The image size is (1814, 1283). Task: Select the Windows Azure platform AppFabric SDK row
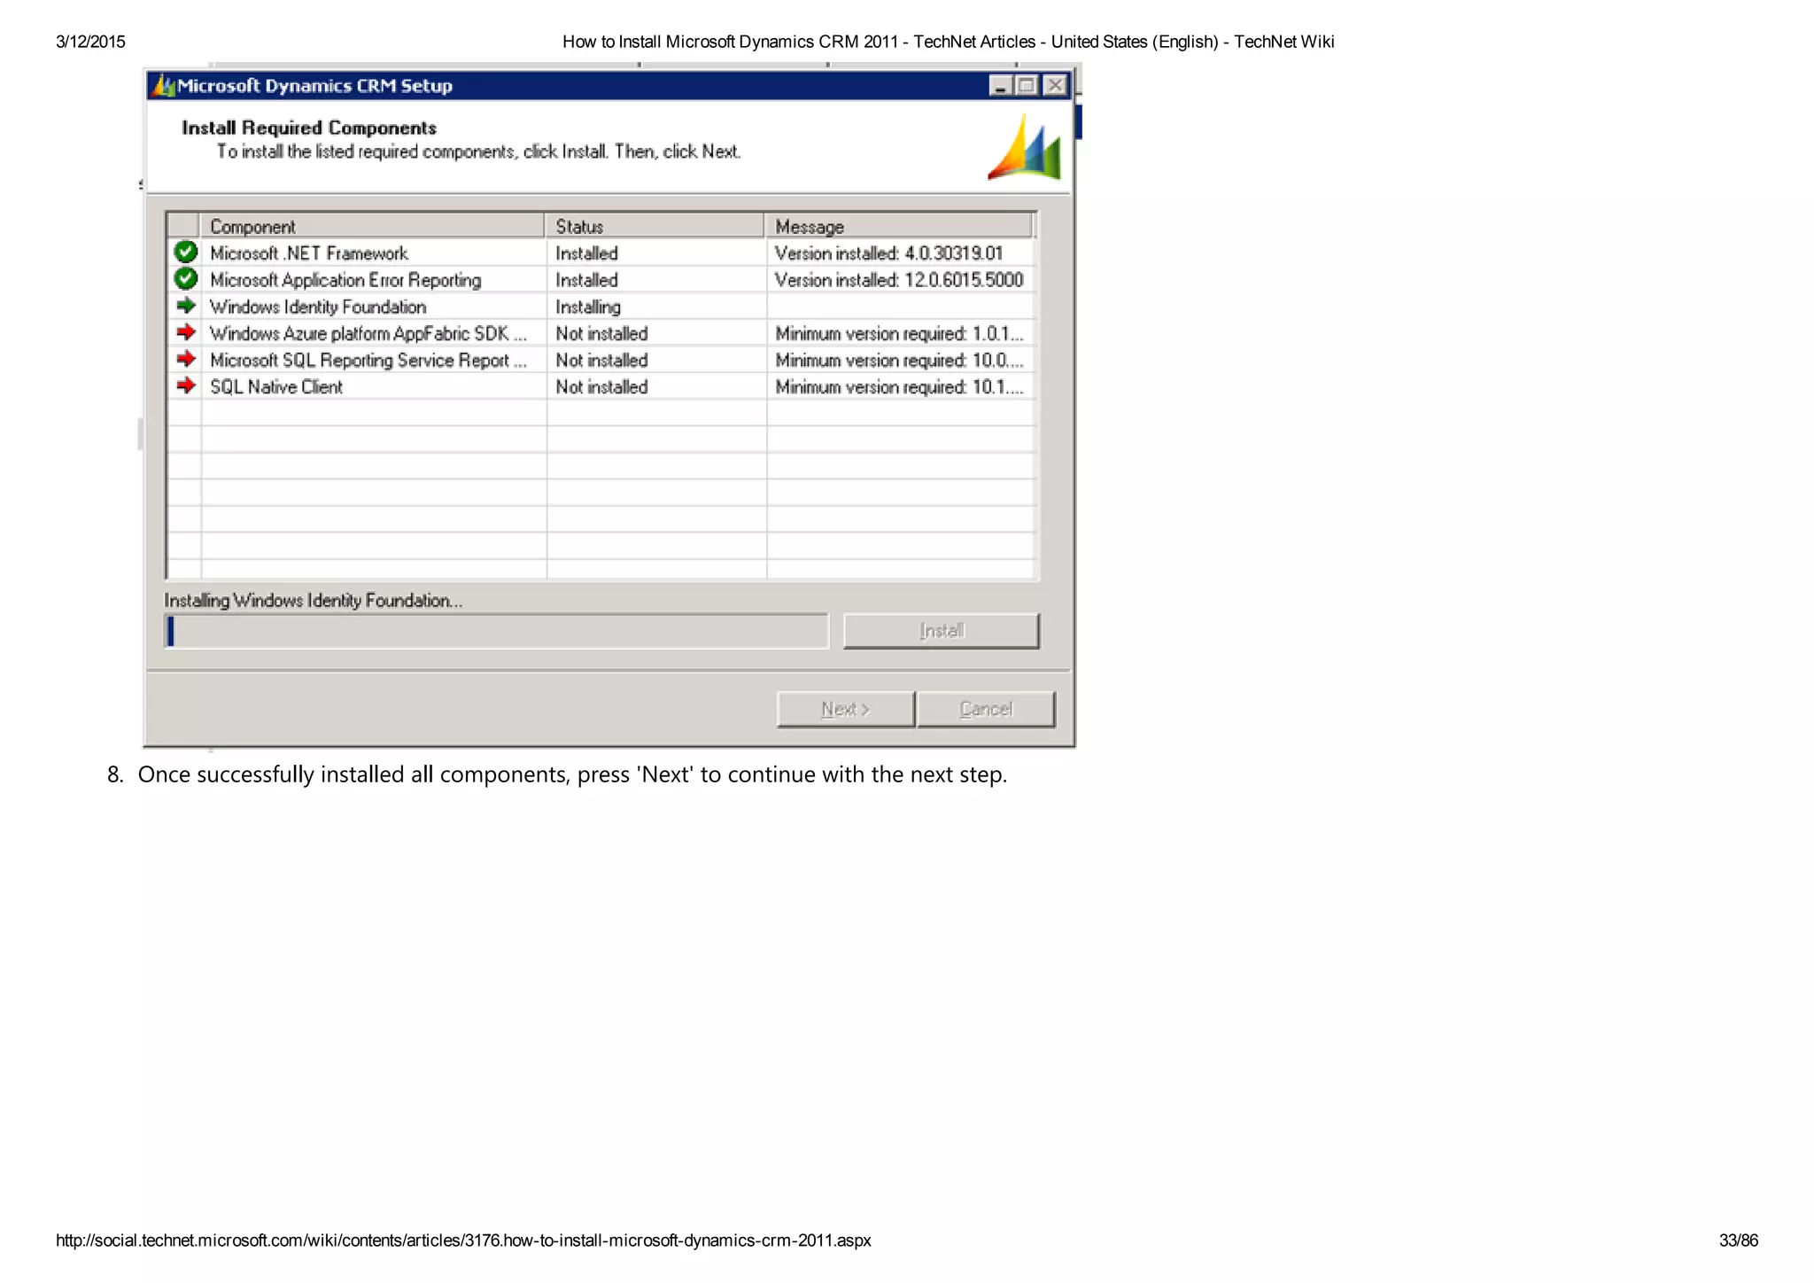pos(601,333)
